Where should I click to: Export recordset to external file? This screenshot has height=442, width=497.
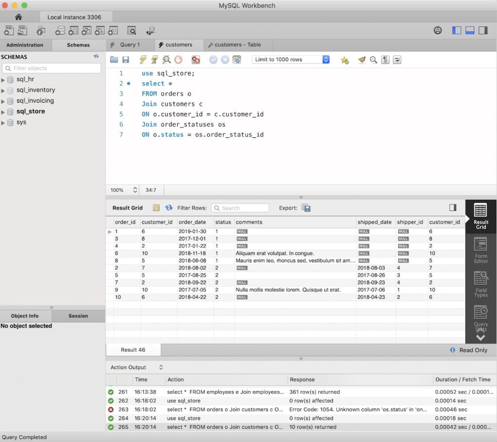306,208
